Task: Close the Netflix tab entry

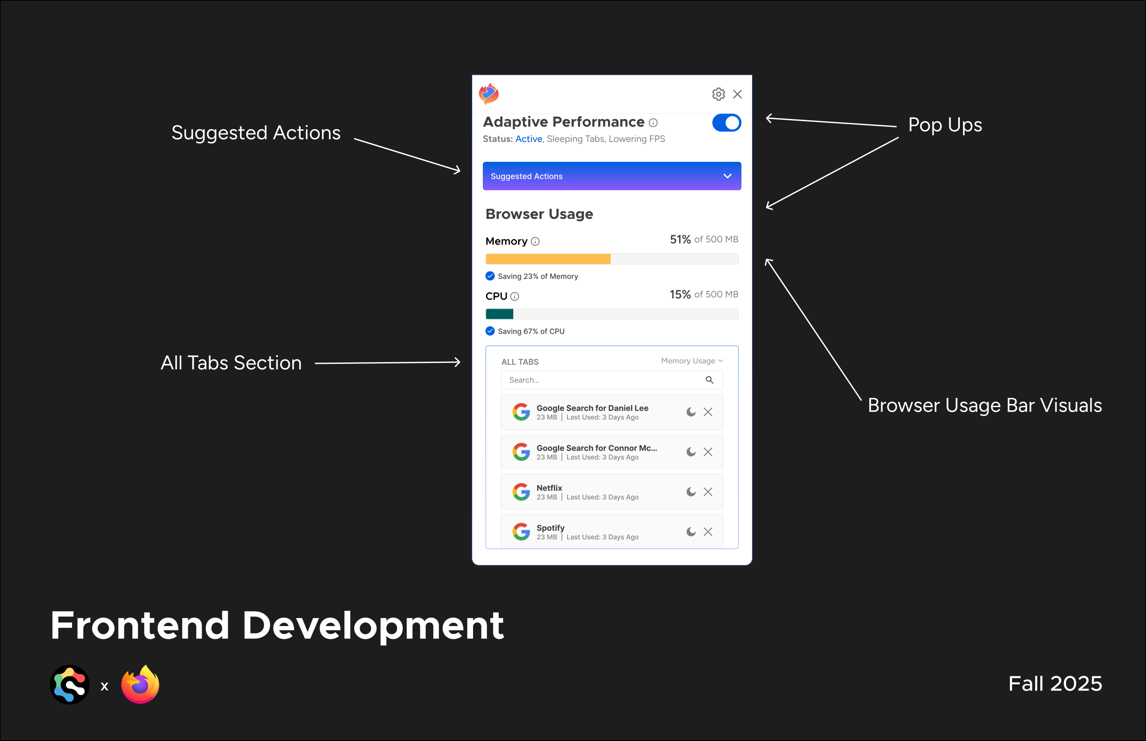Action: [x=708, y=492]
